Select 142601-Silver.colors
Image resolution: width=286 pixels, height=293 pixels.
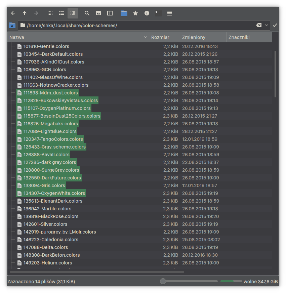(45, 224)
